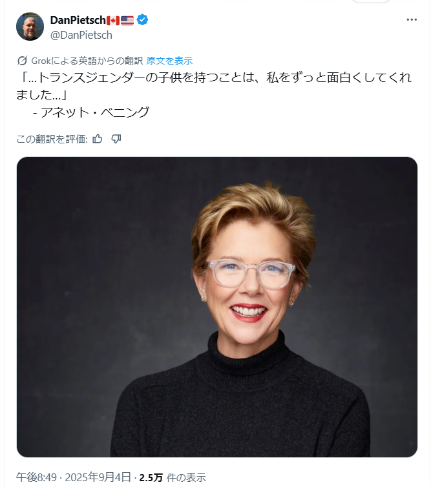Click the American flag emoji in the name

[127, 21]
